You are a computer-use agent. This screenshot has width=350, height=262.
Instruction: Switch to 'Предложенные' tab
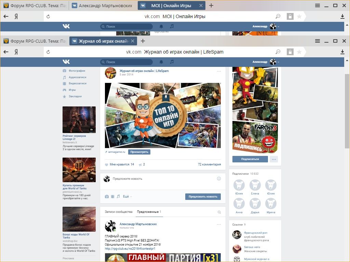(x=149, y=212)
